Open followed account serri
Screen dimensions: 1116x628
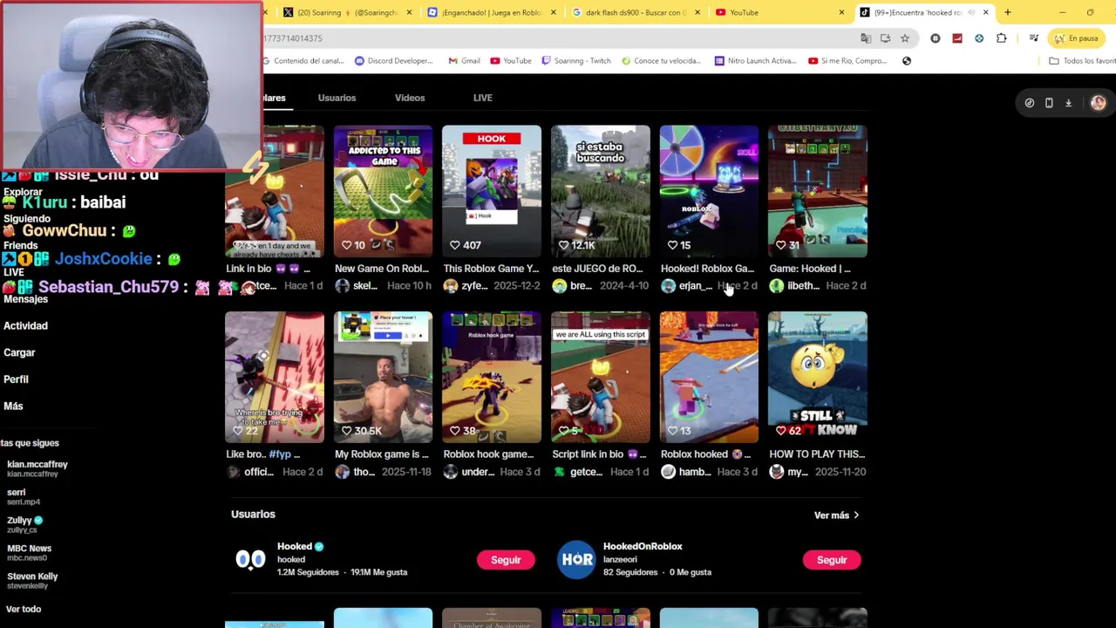pyautogui.click(x=24, y=496)
